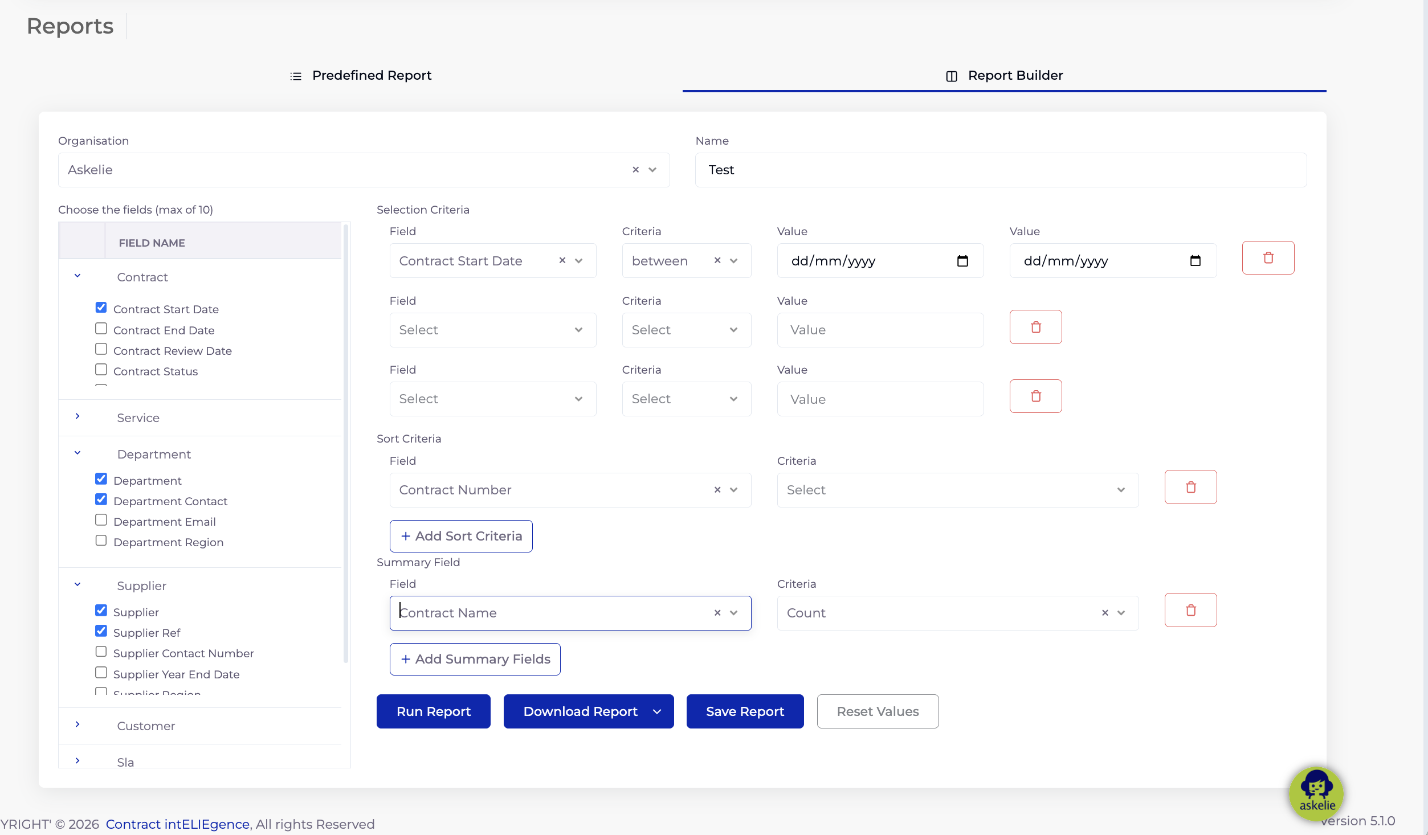The image size is (1428, 835).
Task: Clear the Contract Name summary field
Action: (717, 613)
